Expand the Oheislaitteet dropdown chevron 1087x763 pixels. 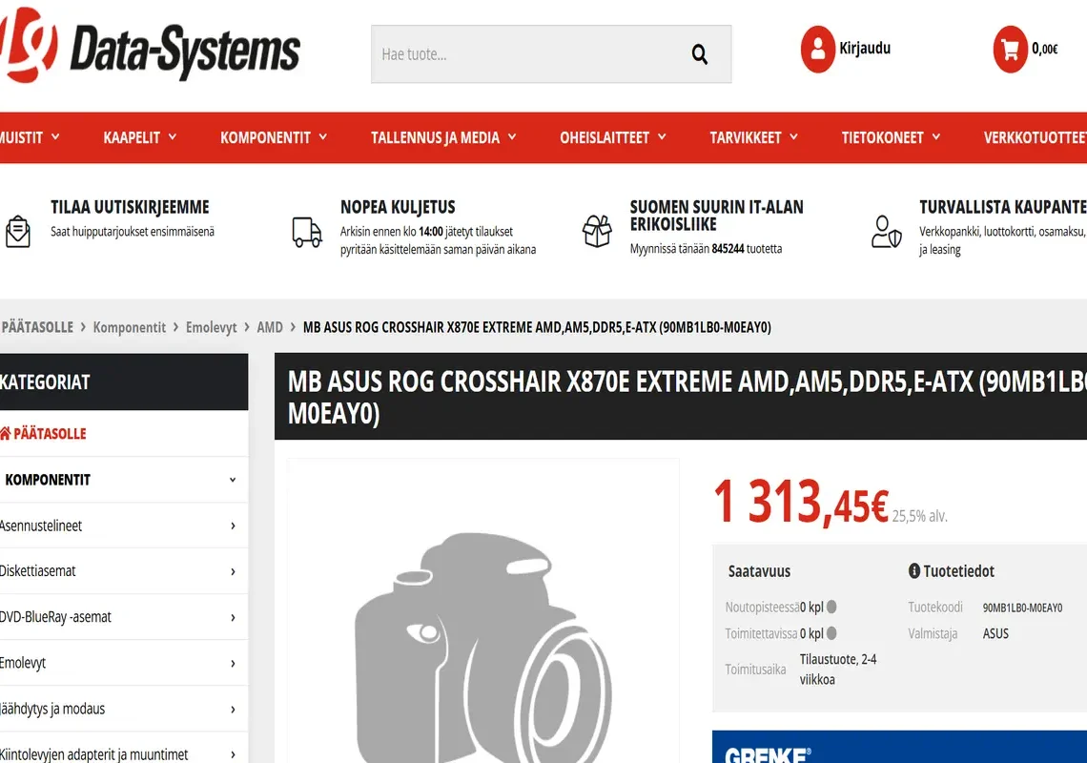pyautogui.click(x=662, y=136)
